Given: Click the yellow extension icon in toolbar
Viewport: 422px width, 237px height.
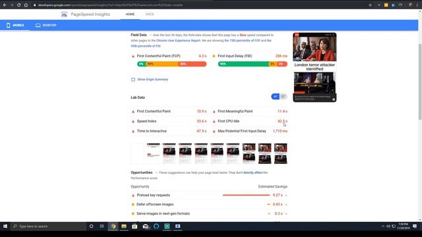Looking at the screenshot, I should click(x=386, y=5).
